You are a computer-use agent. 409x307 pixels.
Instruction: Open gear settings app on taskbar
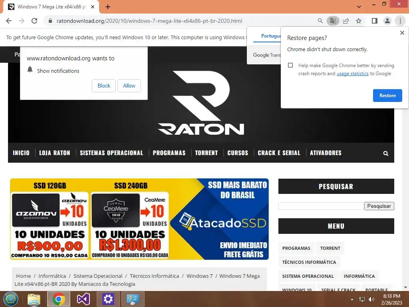[108, 299]
